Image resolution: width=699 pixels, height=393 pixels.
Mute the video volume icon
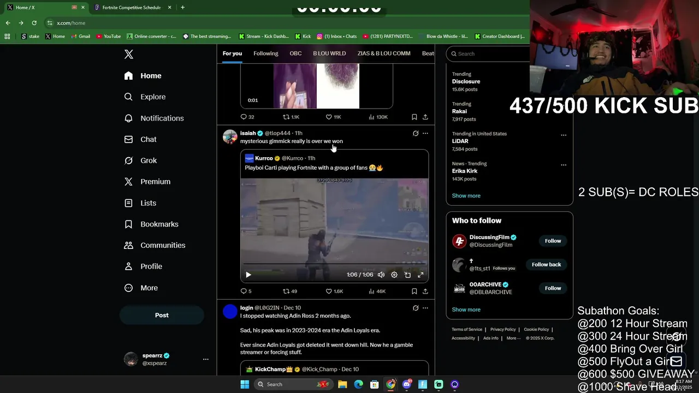click(x=381, y=275)
